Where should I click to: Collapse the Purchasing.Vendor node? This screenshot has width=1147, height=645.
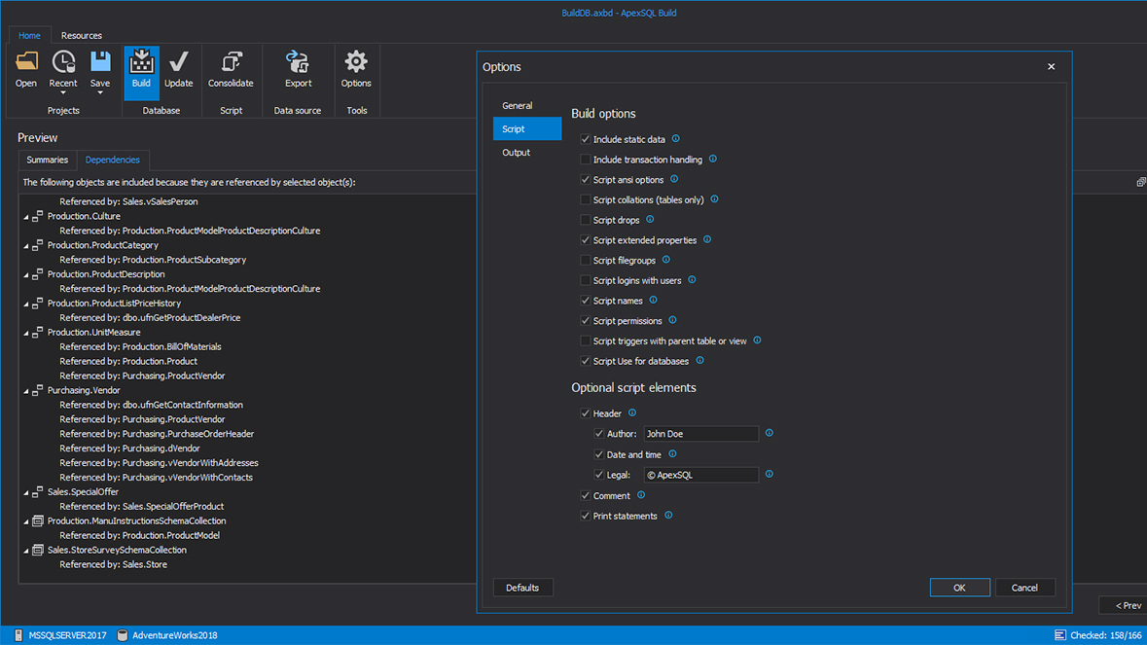coord(26,391)
